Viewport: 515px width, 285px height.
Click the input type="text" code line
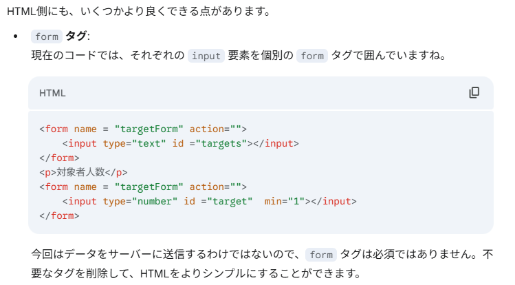click(x=180, y=143)
